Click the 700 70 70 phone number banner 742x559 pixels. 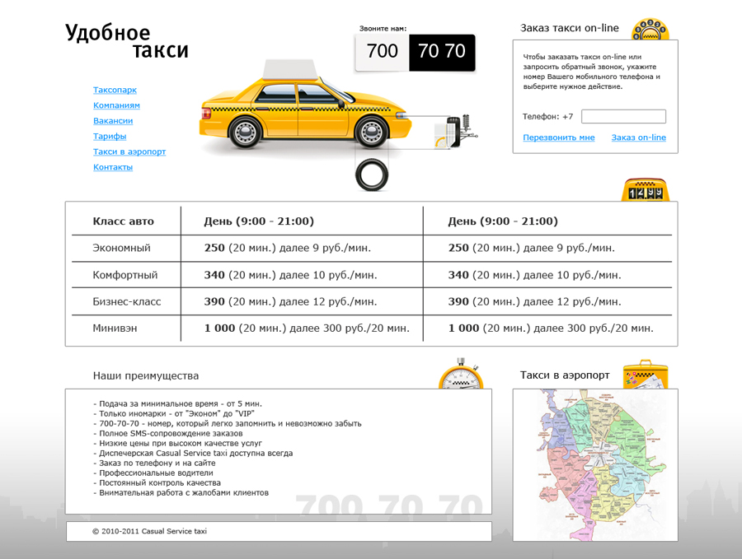point(415,53)
